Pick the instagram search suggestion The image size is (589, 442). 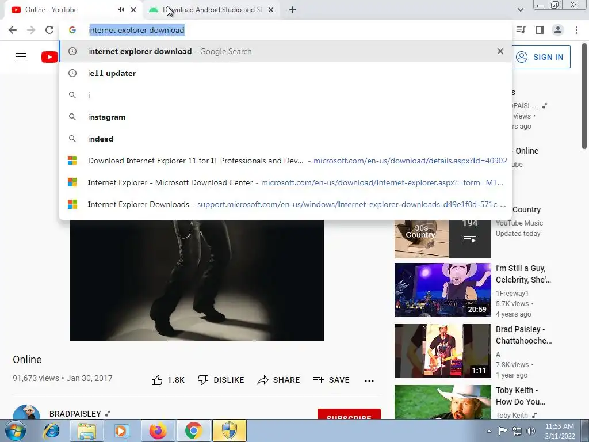coord(285,117)
